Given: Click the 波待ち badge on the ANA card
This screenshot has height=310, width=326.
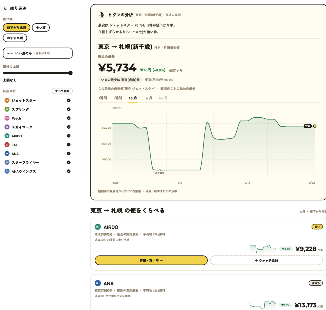Looking at the screenshot, I should [x=316, y=283].
